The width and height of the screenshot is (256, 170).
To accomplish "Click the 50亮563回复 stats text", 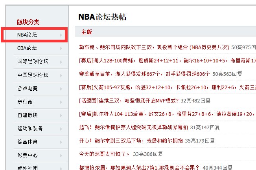I will (227, 74).
